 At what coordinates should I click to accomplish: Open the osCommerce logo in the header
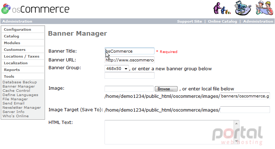click(x=35, y=9)
